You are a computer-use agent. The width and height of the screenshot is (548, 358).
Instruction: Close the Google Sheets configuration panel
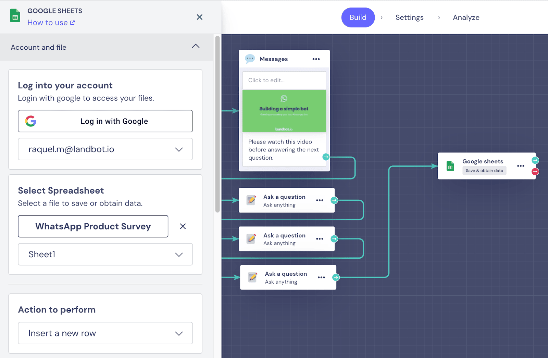point(200,17)
